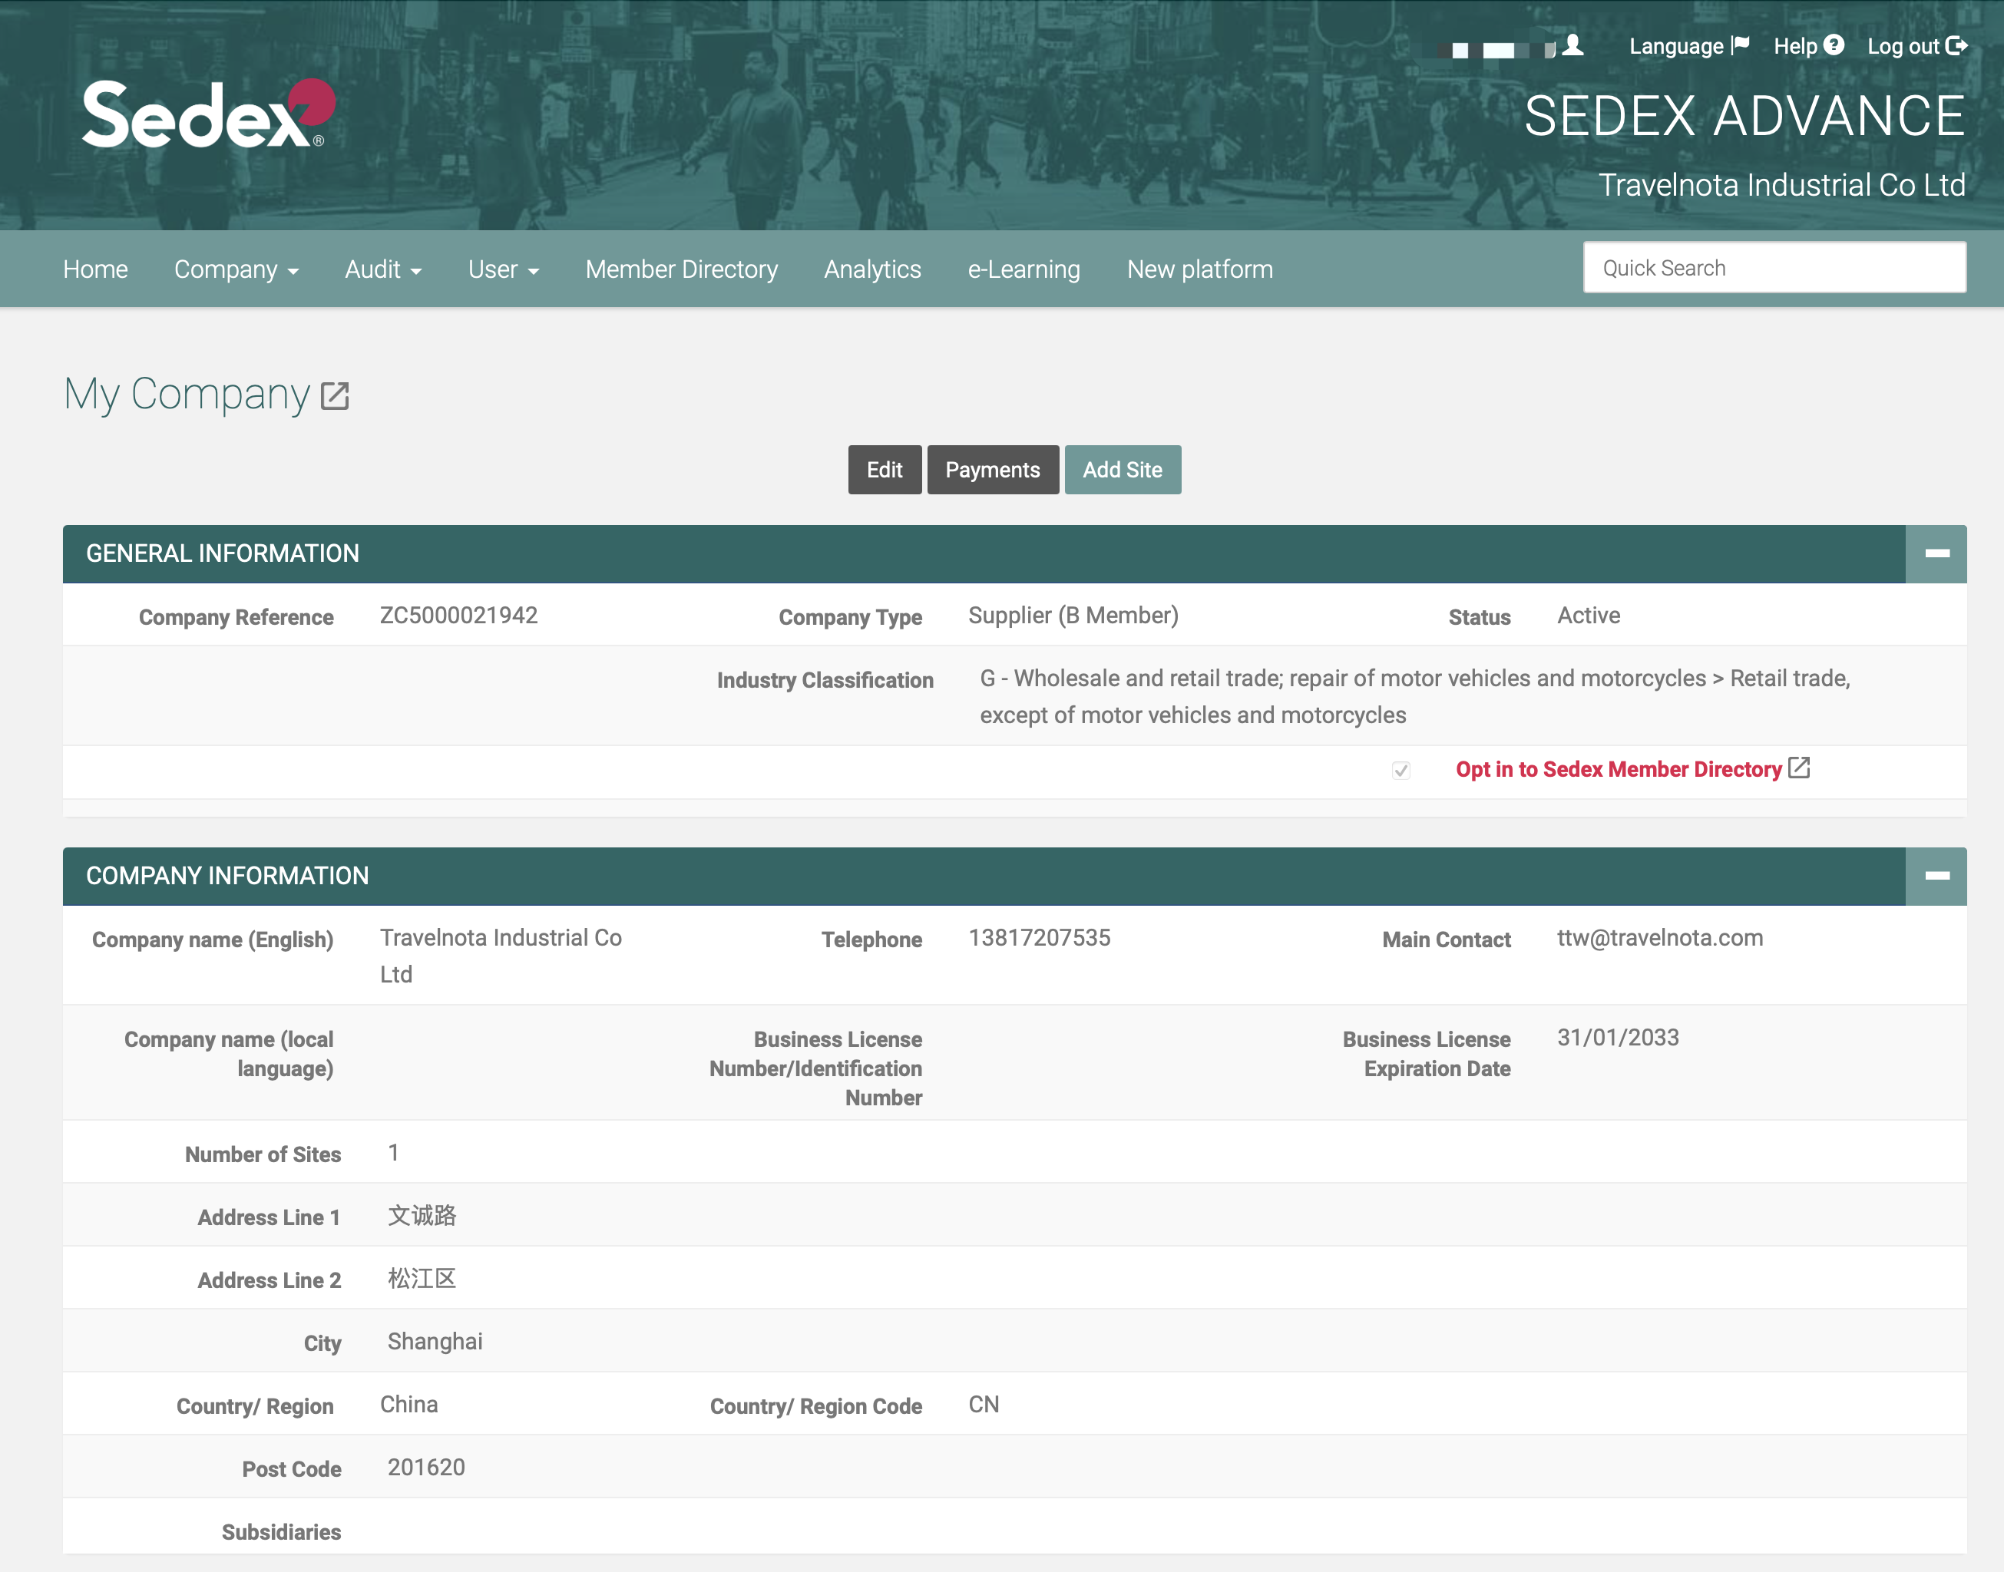Click the Language flag icon
This screenshot has width=2004, height=1572.
coord(1740,45)
